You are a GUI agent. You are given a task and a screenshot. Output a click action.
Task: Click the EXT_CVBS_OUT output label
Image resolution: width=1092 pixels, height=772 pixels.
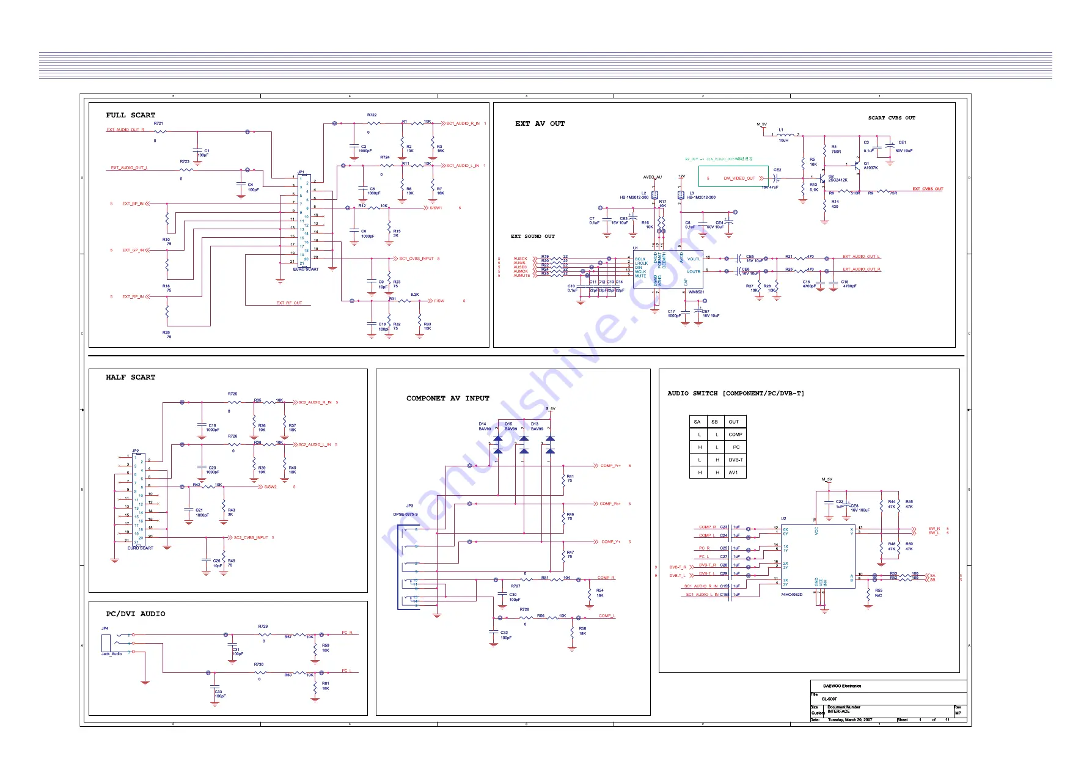pyautogui.click(x=928, y=189)
